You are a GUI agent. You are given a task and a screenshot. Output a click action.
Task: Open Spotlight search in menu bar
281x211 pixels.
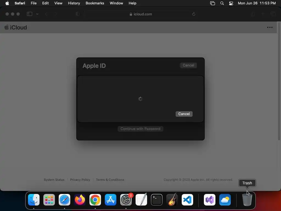[x=222, y=3]
